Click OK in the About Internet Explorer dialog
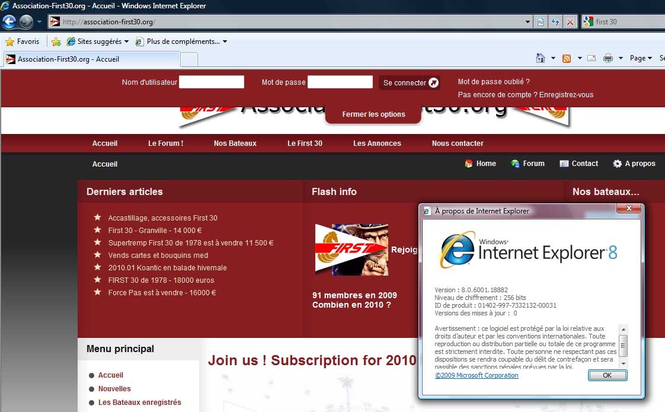The height and width of the screenshot is (412, 665). point(607,375)
